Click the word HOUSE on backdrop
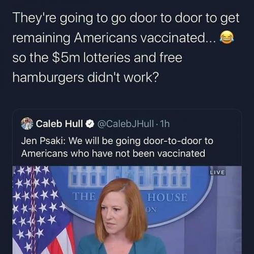254x254 pixels. (167, 198)
